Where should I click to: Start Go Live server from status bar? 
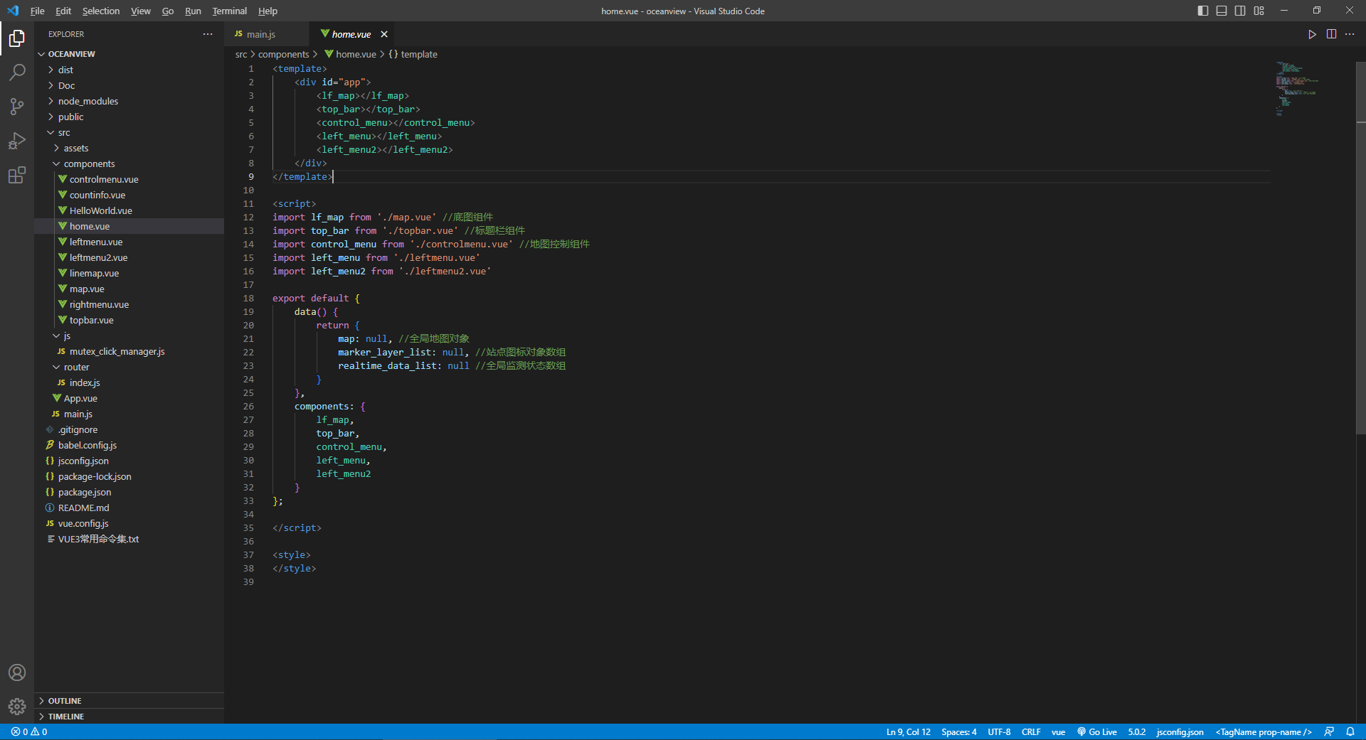pos(1096,731)
